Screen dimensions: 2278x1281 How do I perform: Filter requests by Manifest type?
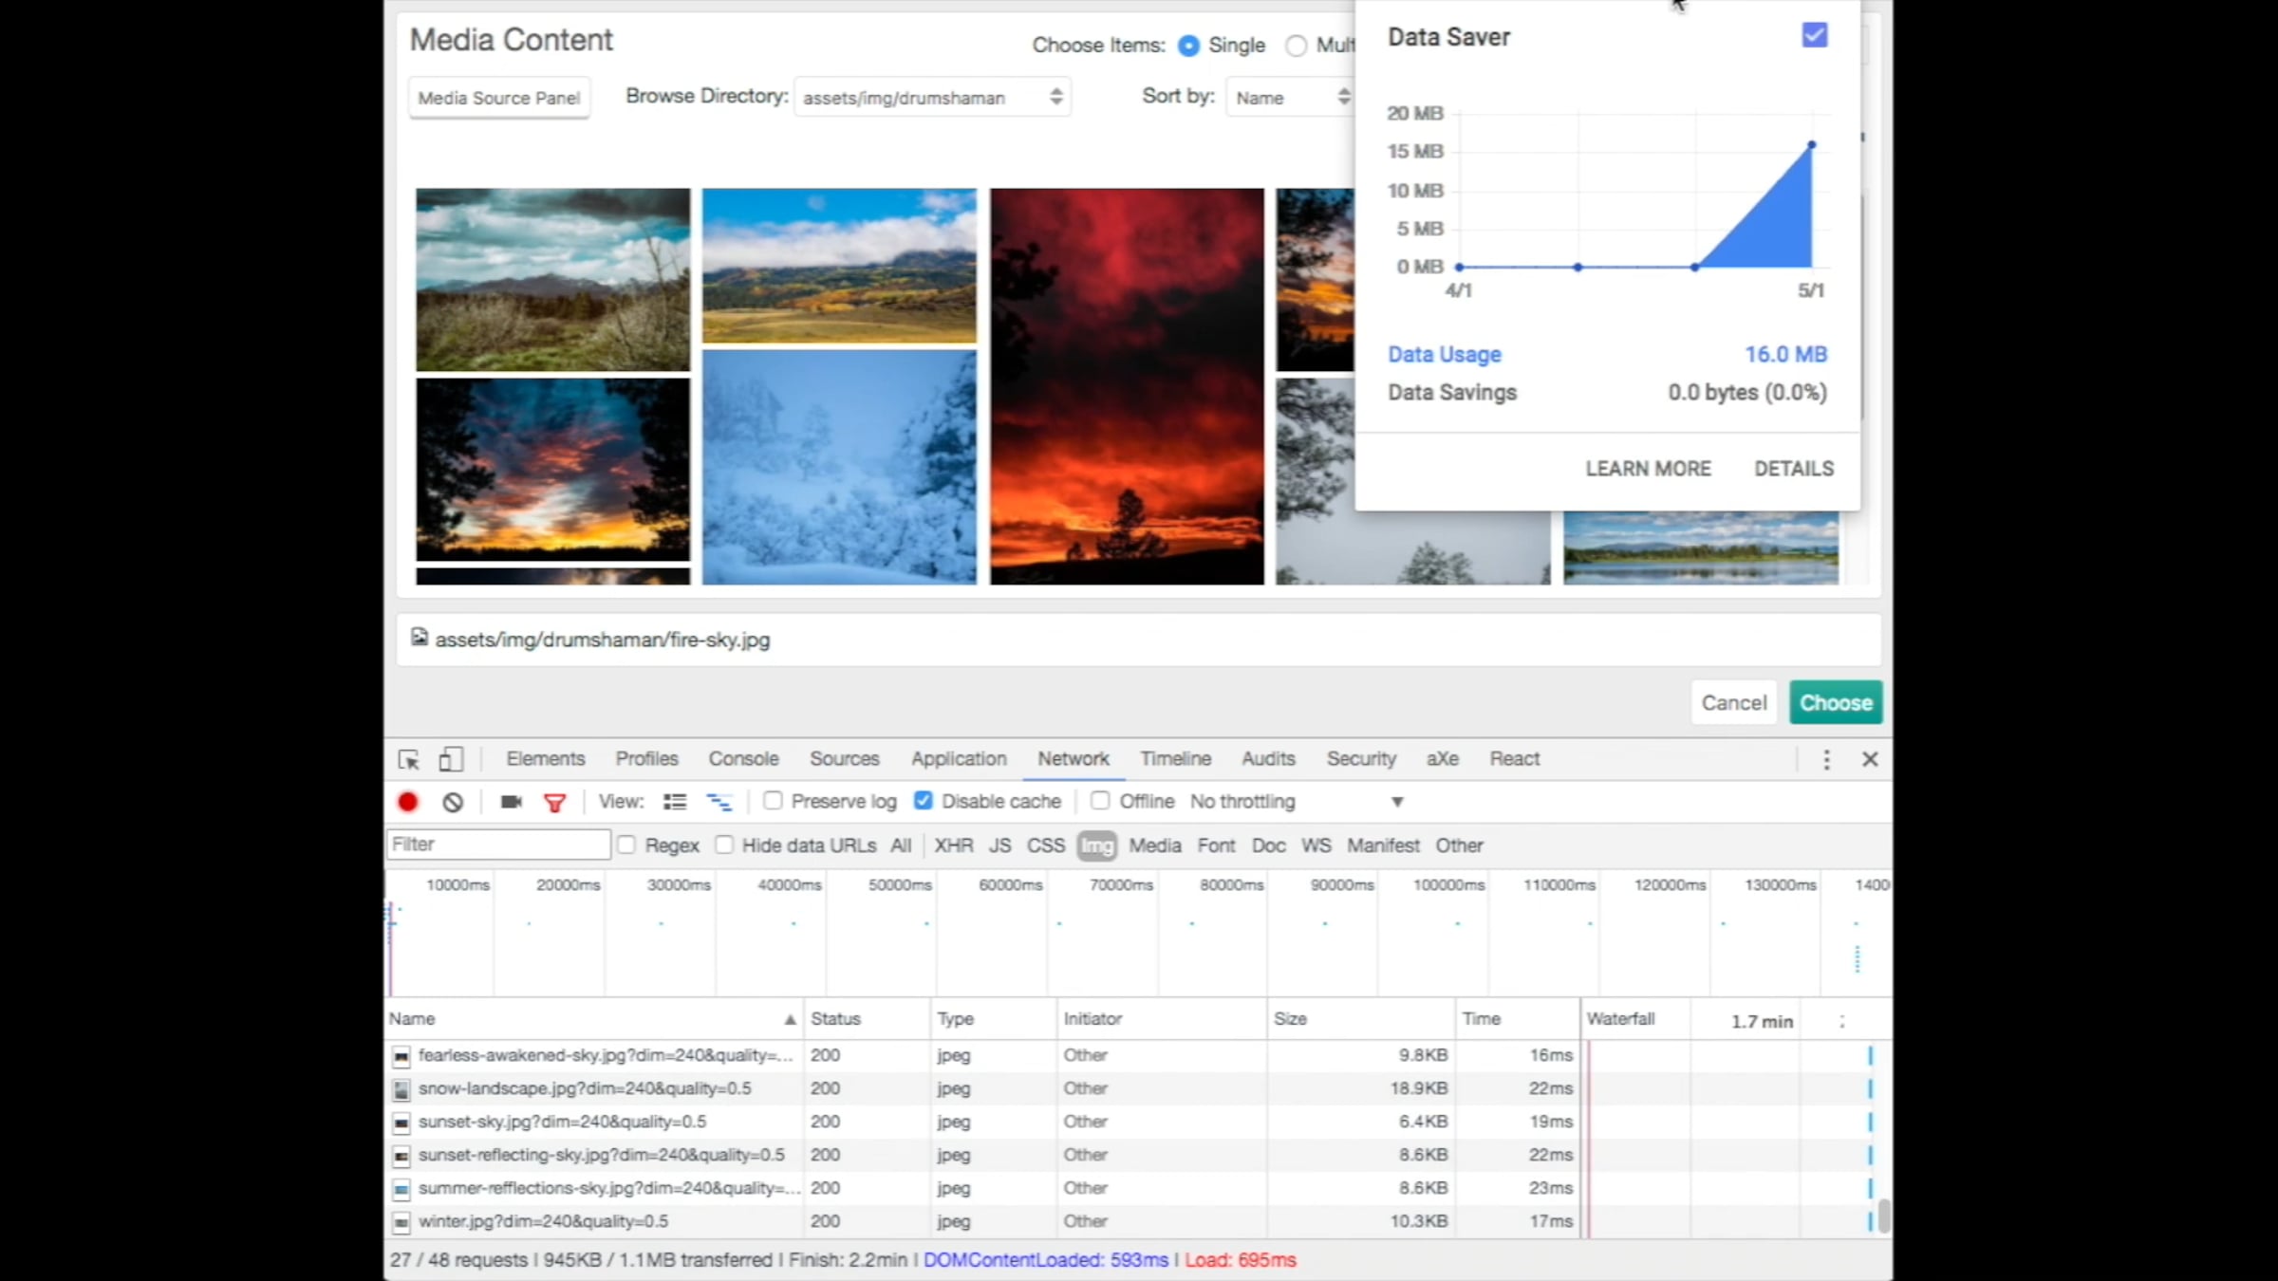(x=1383, y=845)
